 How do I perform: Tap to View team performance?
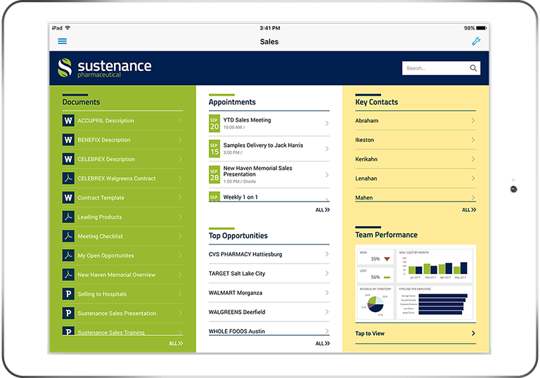416,333
